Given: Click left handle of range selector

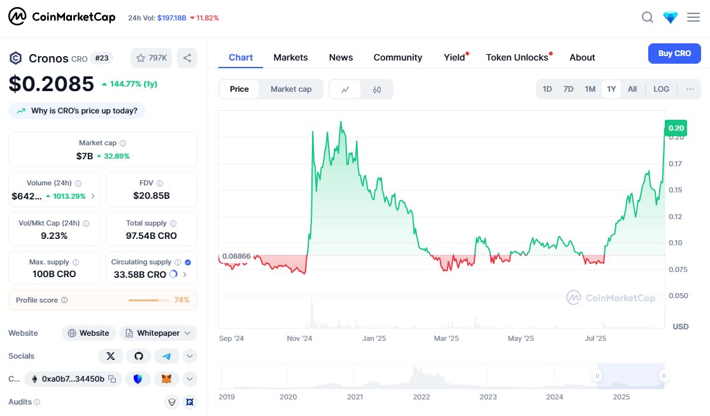Looking at the screenshot, I should (597, 376).
